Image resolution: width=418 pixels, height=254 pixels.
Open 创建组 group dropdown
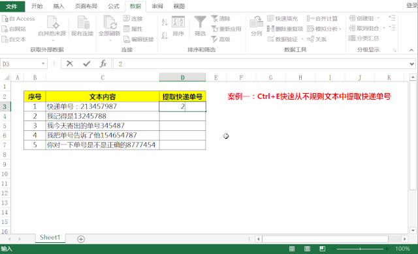378,18
